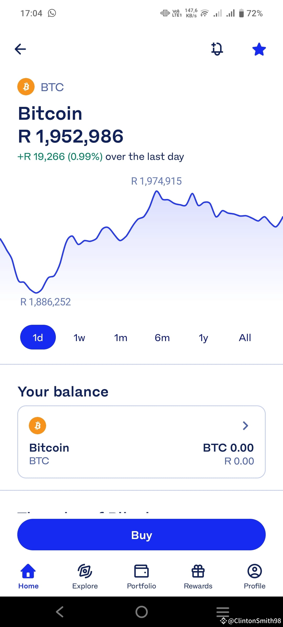283x627 pixels.
Task: Open the Bitcoin balance card
Action: click(141, 442)
